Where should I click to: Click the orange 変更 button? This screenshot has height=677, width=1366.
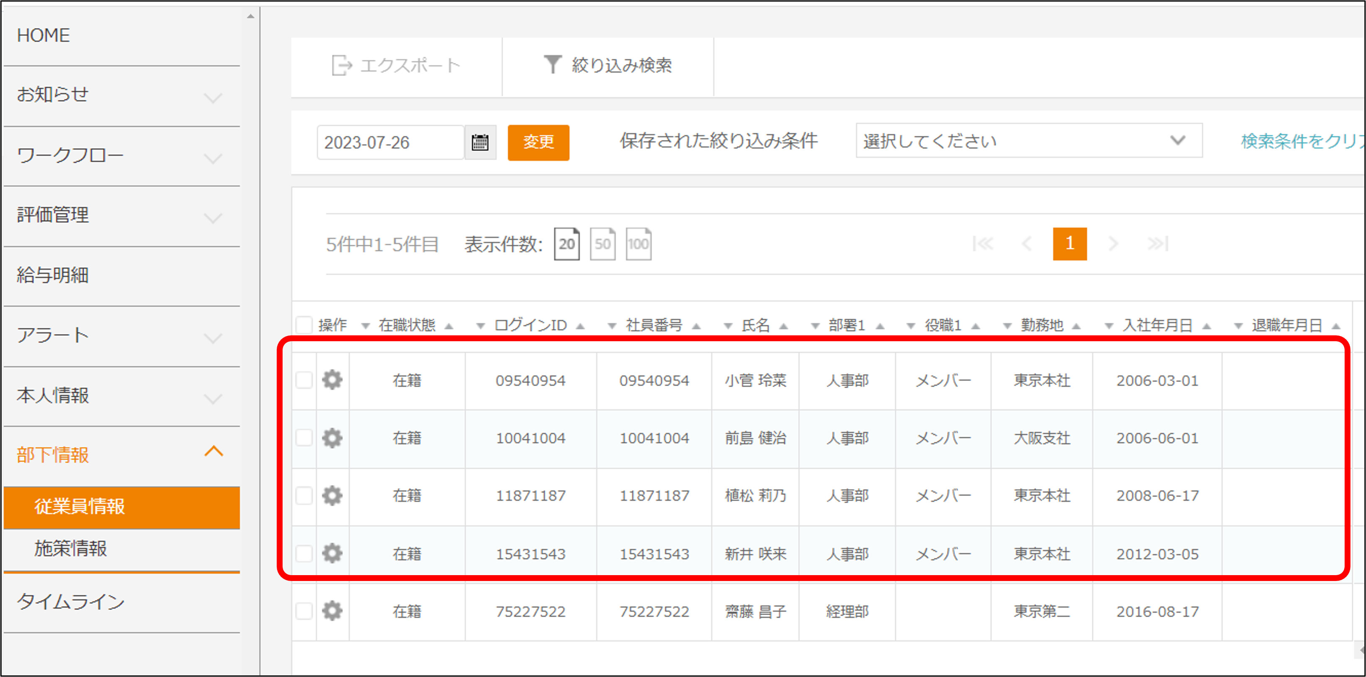pyautogui.click(x=538, y=143)
